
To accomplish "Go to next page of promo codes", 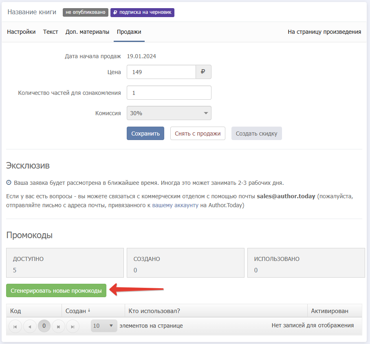I will 58,326.
